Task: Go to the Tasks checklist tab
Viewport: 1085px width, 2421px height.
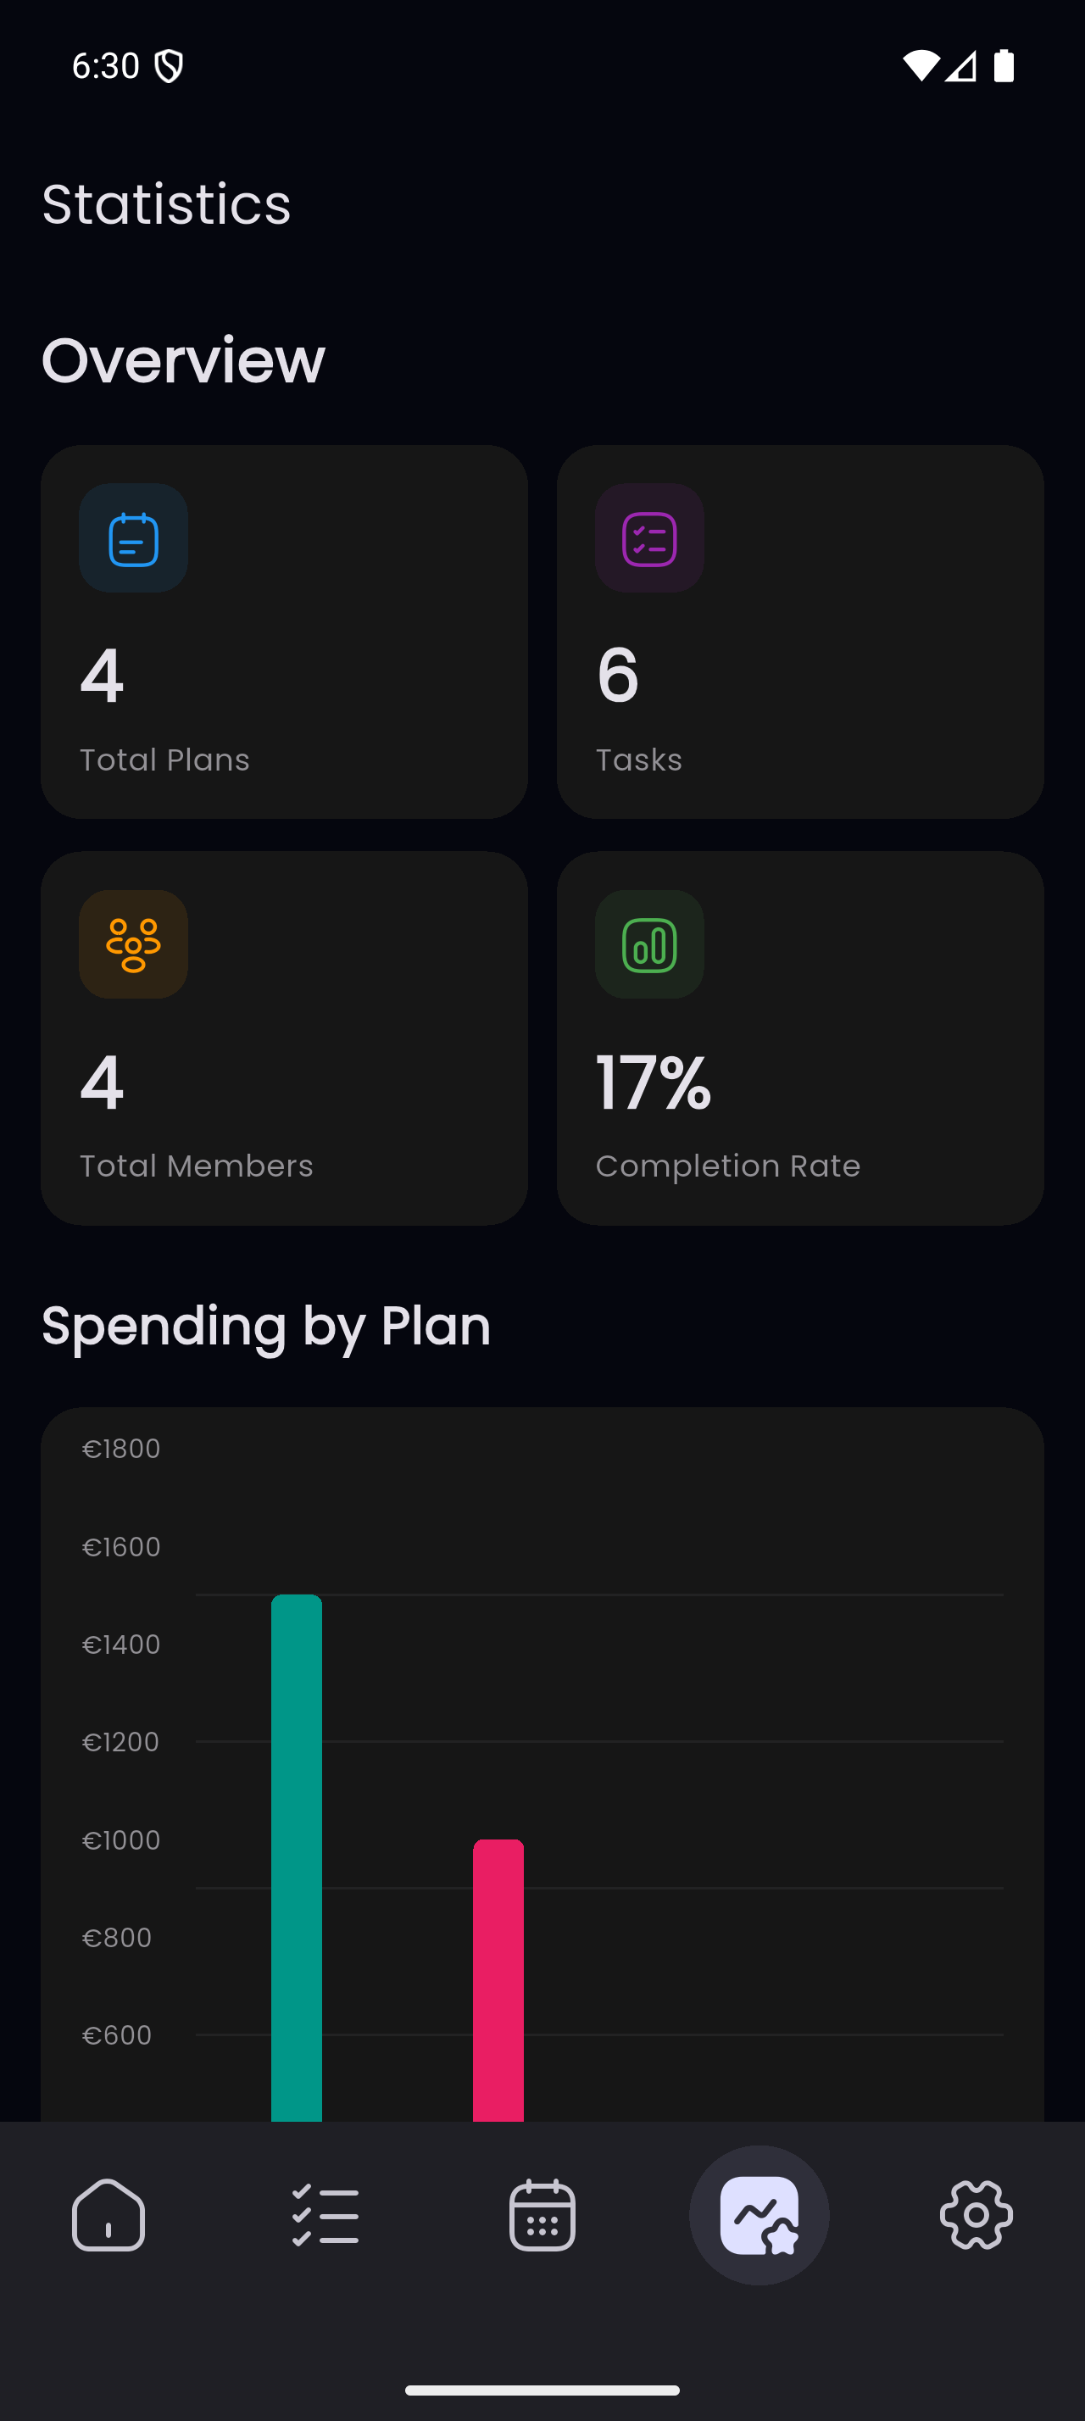Action: (x=325, y=2214)
